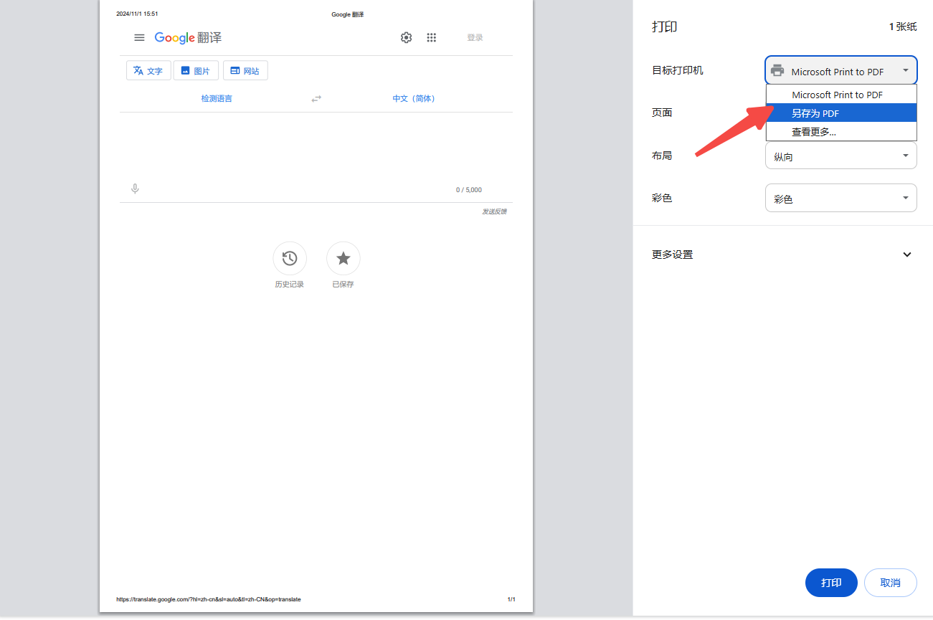Click the settings gear icon in preview
933x620 pixels.
point(407,37)
